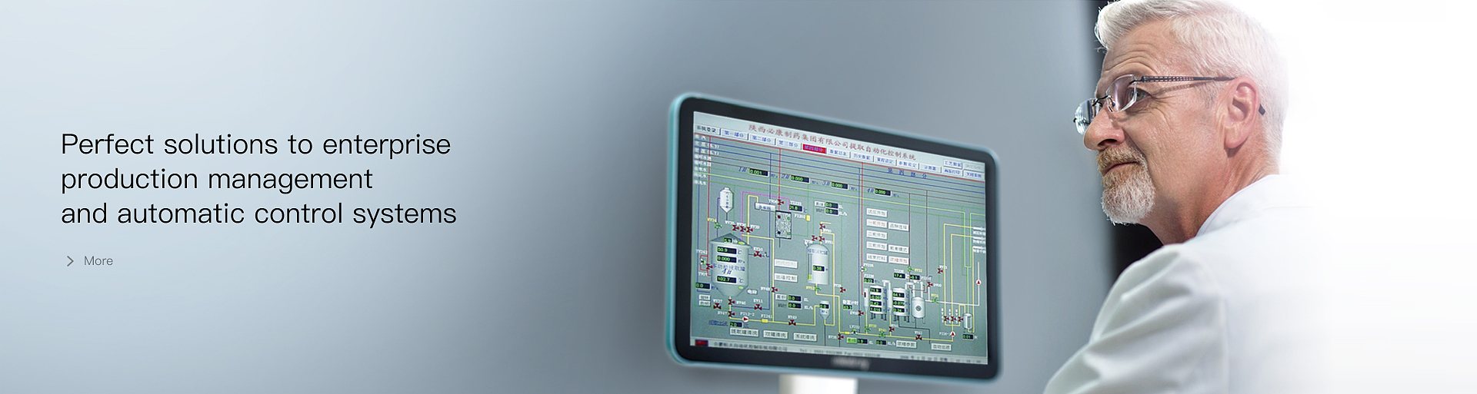The image size is (1477, 394).
Task: Click the More link under the headline
Action: click(x=98, y=261)
